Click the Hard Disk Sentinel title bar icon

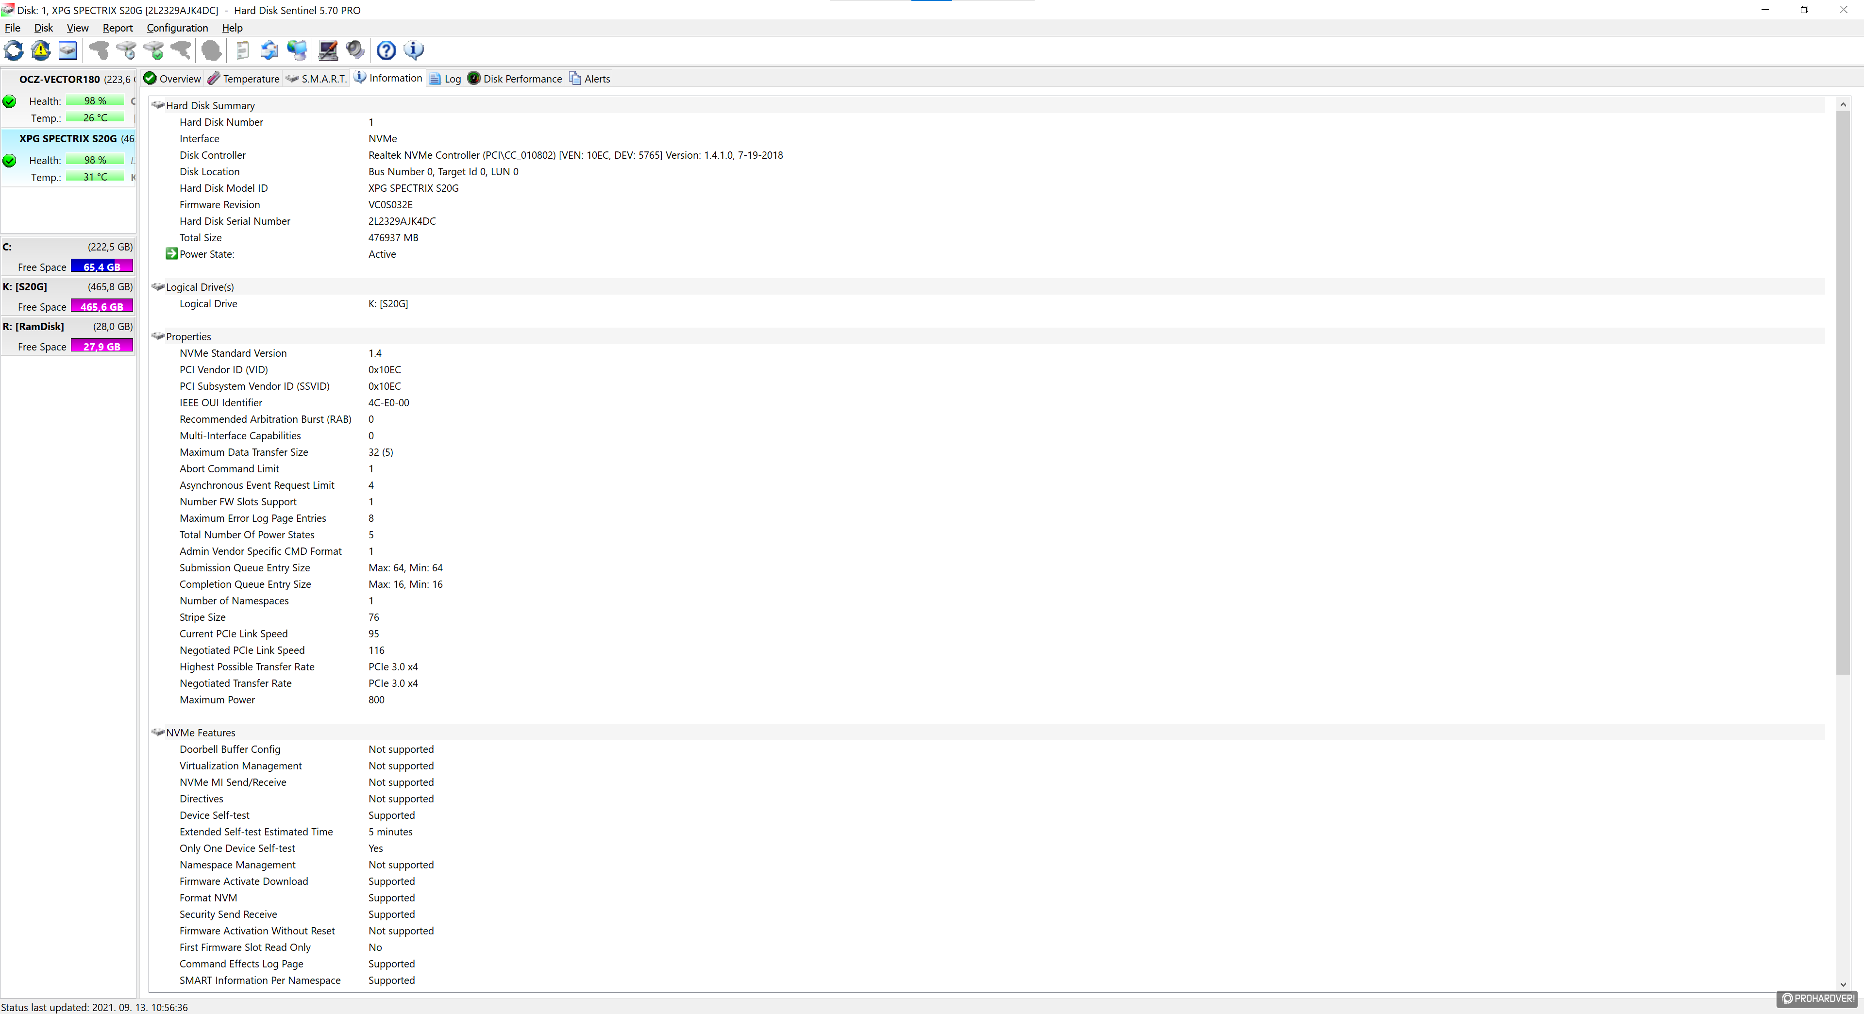tap(7, 9)
